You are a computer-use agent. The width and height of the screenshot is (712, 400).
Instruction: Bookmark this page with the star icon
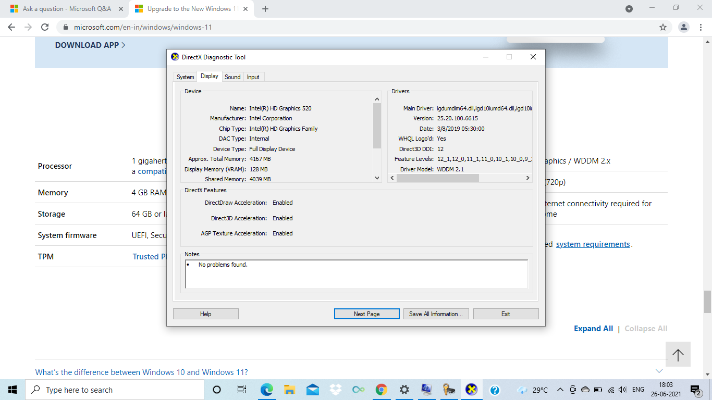663,27
